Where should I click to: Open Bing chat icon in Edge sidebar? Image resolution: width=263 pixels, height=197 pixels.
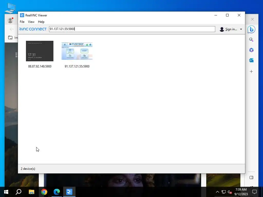[x=251, y=29]
